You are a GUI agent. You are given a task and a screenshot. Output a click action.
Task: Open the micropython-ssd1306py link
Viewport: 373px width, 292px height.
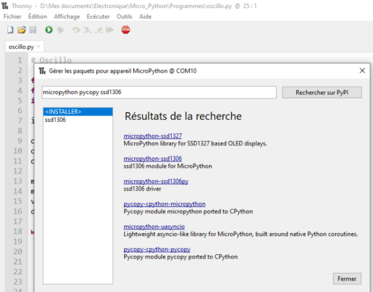(156, 181)
